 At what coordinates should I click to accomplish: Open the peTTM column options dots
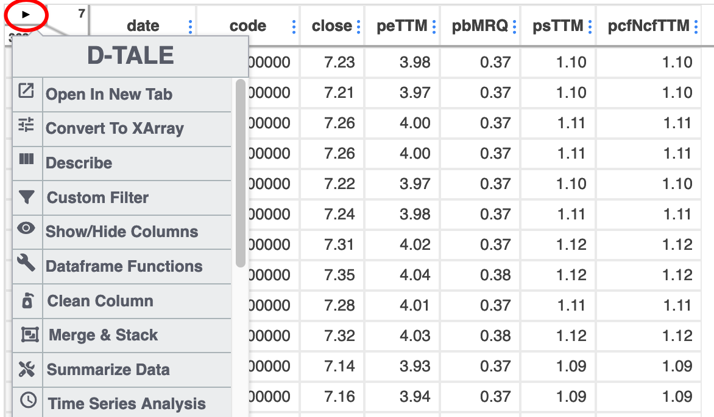[434, 26]
